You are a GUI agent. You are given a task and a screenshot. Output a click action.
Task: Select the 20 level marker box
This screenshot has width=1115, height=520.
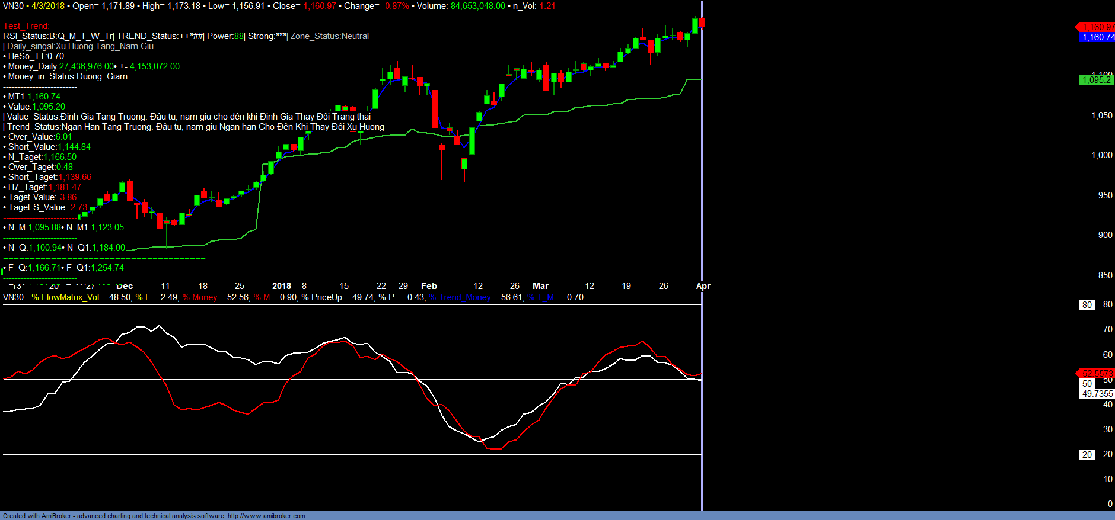(1087, 455)
